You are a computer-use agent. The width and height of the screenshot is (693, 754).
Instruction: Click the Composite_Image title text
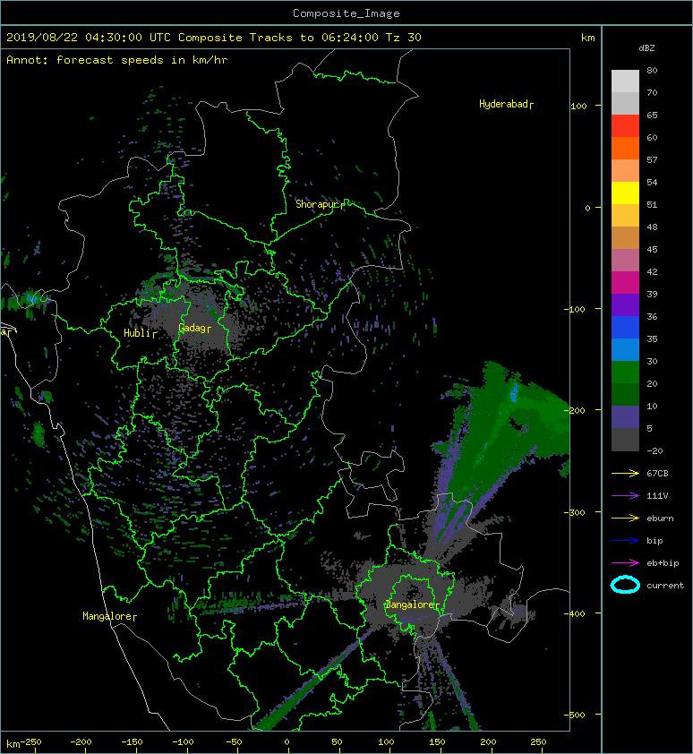click(x=346, y=13)
